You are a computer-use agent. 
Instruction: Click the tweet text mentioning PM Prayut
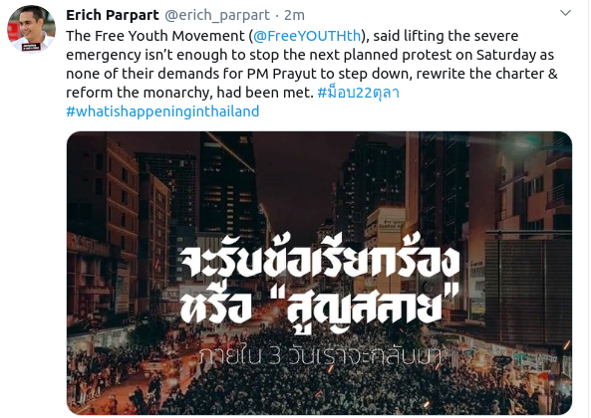311,74
